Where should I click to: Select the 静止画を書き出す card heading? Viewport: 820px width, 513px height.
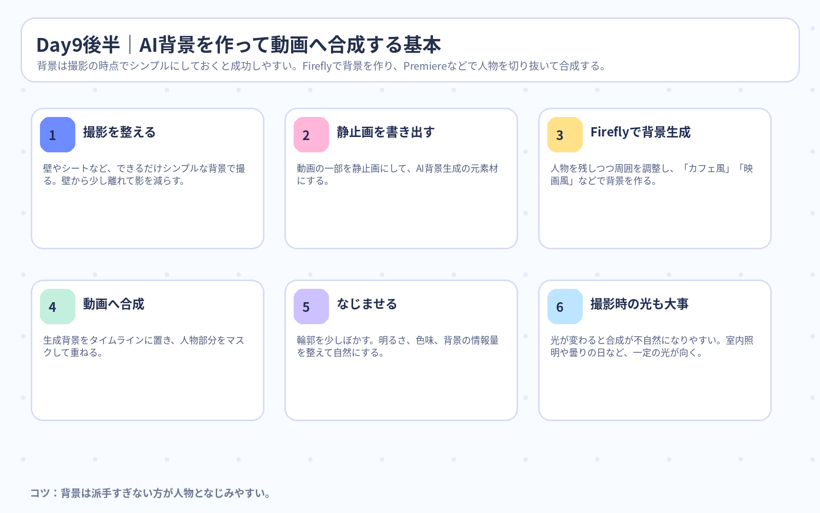tap(385, 132)
